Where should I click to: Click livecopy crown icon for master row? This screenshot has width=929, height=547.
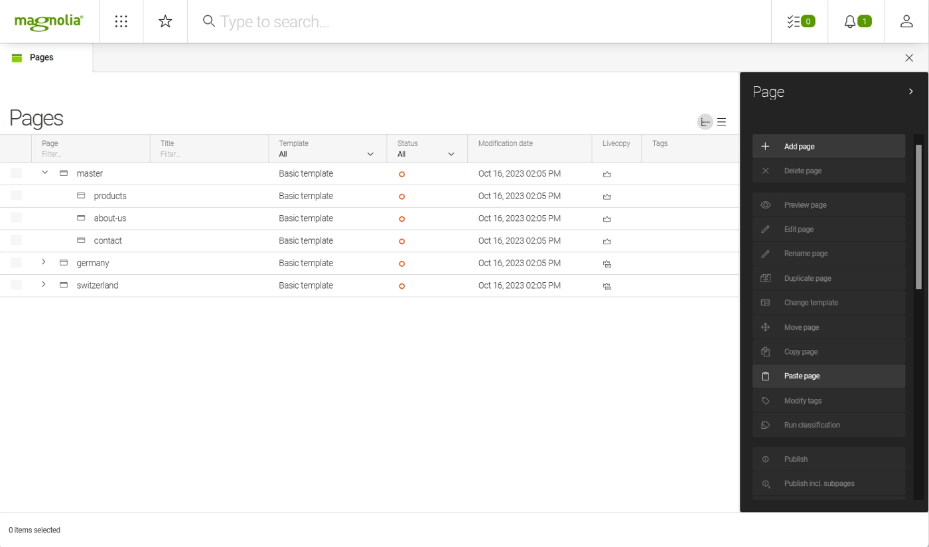coord(607,175)
